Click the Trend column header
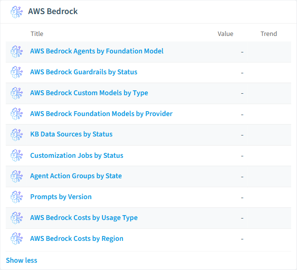Image resolution: width=297 pixels, height=270 pixels. [269, 34]
